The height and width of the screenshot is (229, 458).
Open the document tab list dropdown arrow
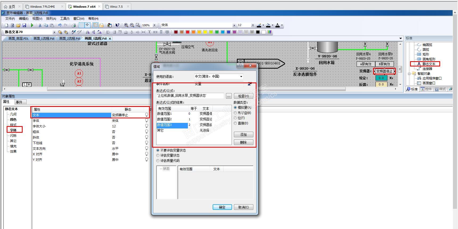click(x=401, y=39)
